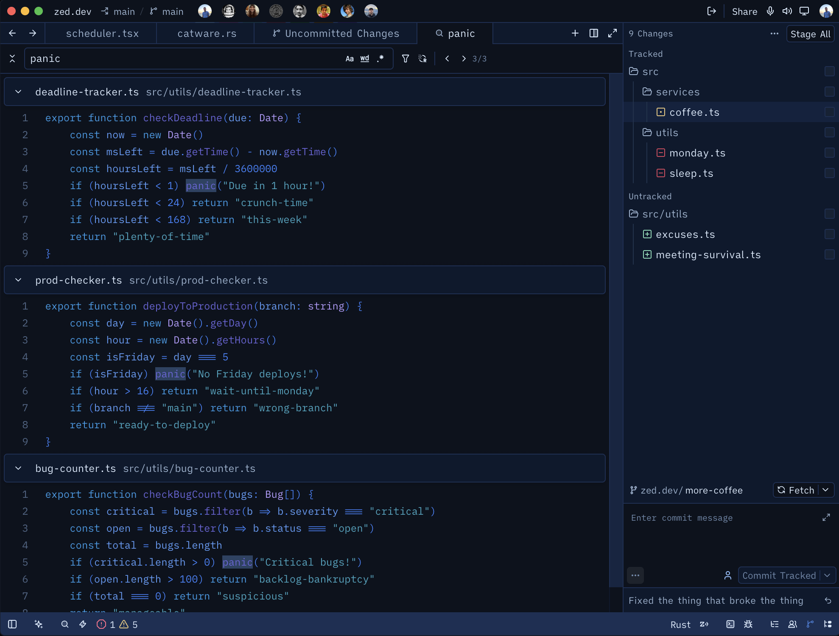Select Rust language in status bar
The image size is (839, 636).
tap(680, 625)
